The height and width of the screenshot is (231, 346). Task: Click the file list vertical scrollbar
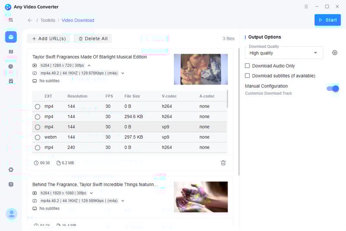[x=239, y=112]
